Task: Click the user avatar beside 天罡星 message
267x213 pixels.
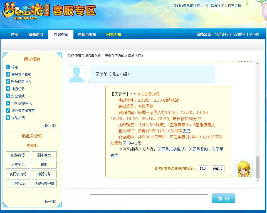Action: point(76,74)
